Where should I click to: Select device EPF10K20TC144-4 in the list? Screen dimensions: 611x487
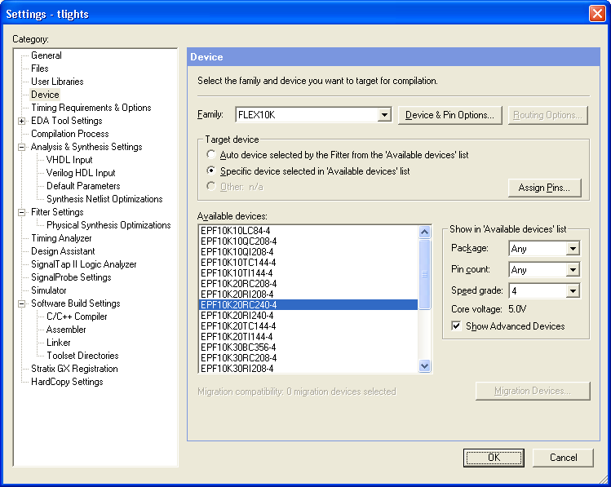tap(237, 325)
